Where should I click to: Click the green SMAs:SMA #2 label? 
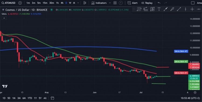pos(181,62)
